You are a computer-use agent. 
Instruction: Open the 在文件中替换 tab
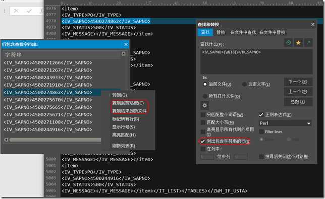click(273, 32)
